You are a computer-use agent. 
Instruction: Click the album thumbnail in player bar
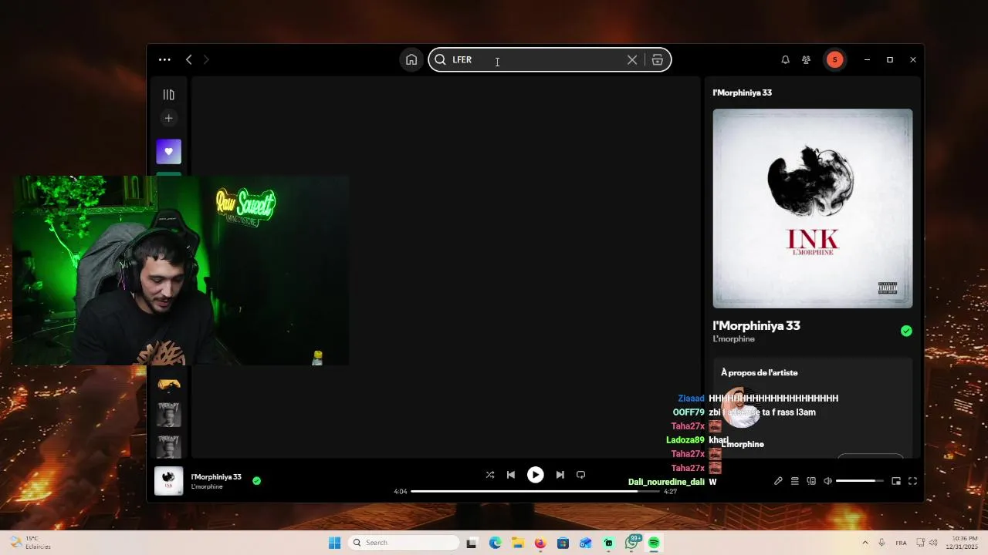click(x=168, y=481)
